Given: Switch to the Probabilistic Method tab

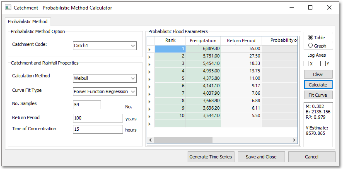Looking at the screenshot, I should pos(28,22).
